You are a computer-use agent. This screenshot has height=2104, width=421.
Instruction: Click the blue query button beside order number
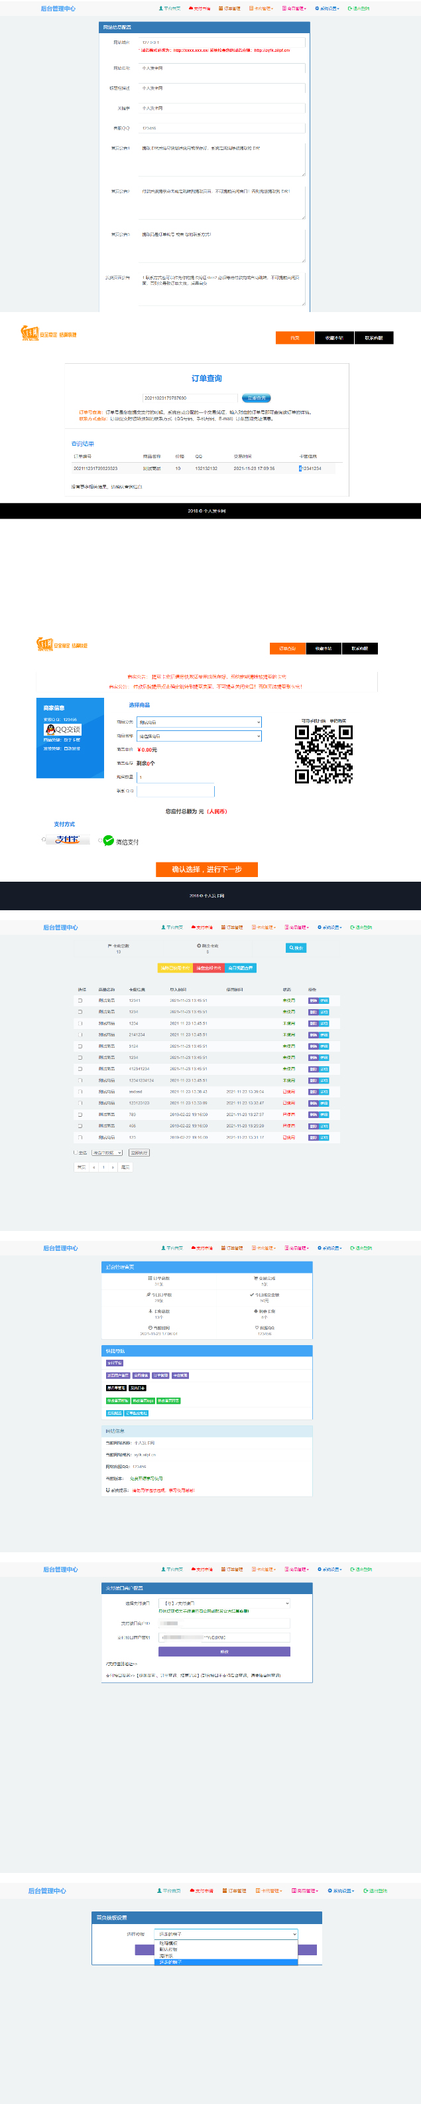click(257, 398)
